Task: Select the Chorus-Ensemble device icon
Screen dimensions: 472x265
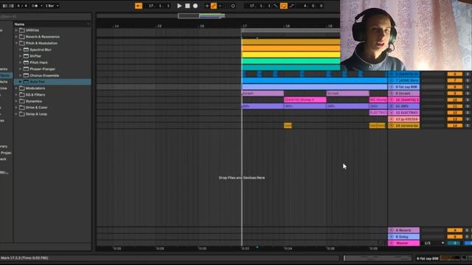Action: (x=27, y=75)
